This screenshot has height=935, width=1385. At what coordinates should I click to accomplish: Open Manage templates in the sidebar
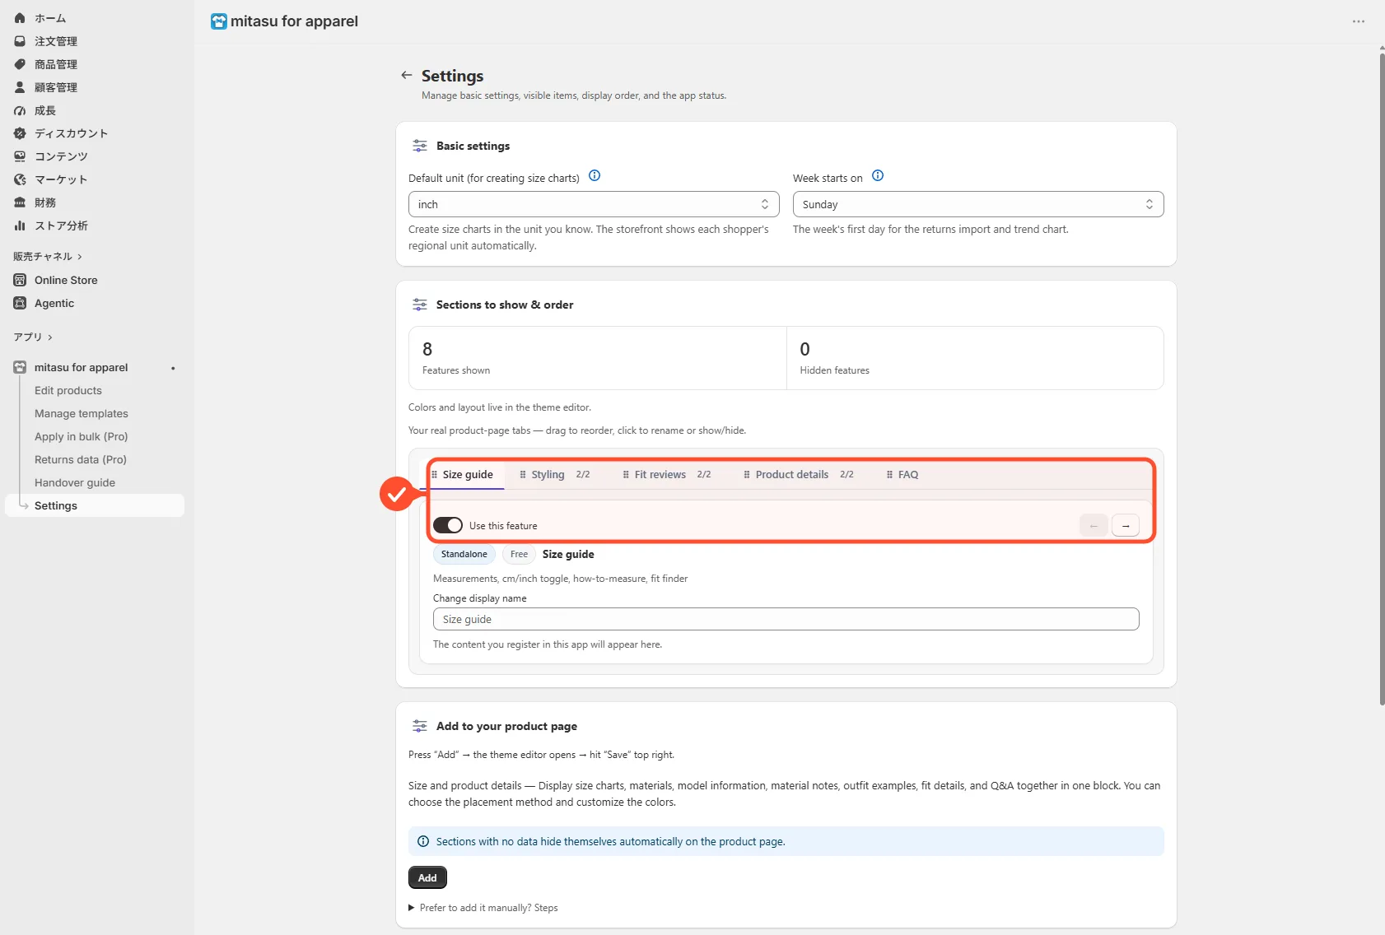tap(82, 414)
